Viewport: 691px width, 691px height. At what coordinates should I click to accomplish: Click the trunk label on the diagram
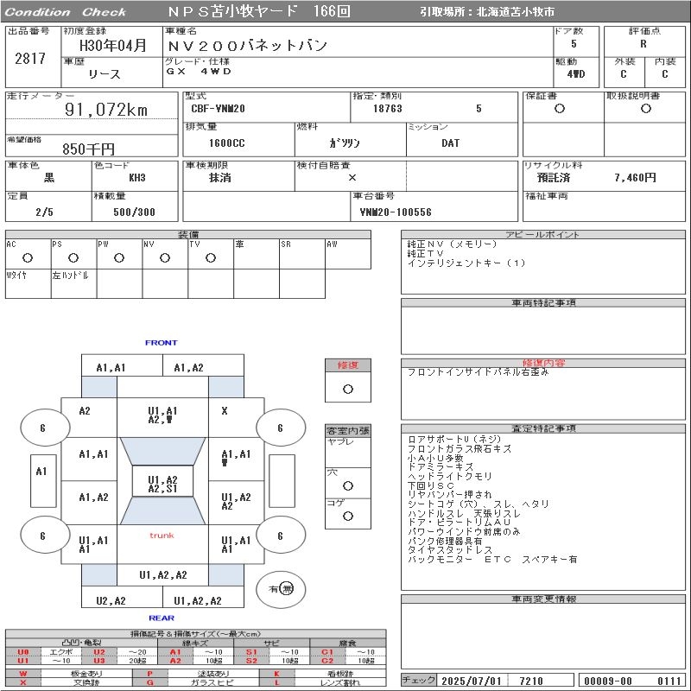(x=162, y=536)
